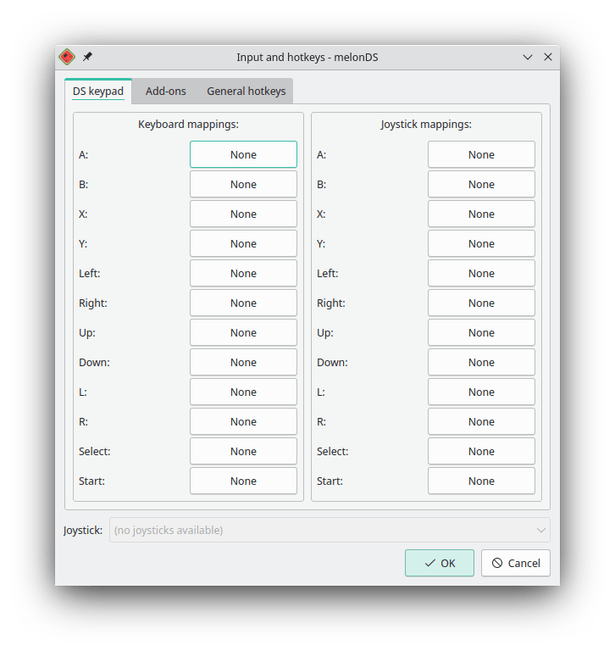Set joystick mapping for Select
615x651 pixels.
coord(481,451)
